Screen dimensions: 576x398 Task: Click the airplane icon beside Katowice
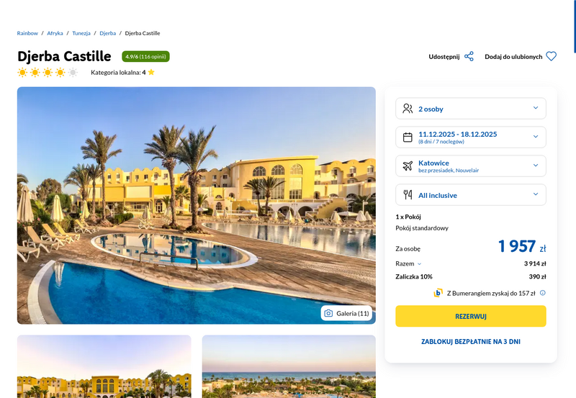pyautogui.click(x=408, y=166)
